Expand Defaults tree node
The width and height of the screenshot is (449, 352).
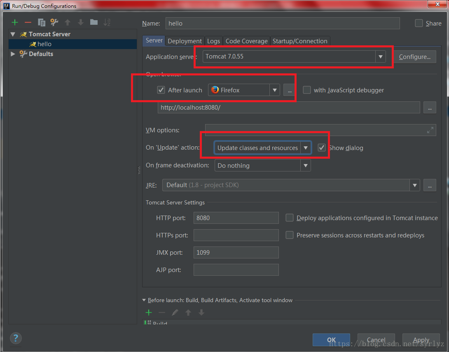coord(13,54)
